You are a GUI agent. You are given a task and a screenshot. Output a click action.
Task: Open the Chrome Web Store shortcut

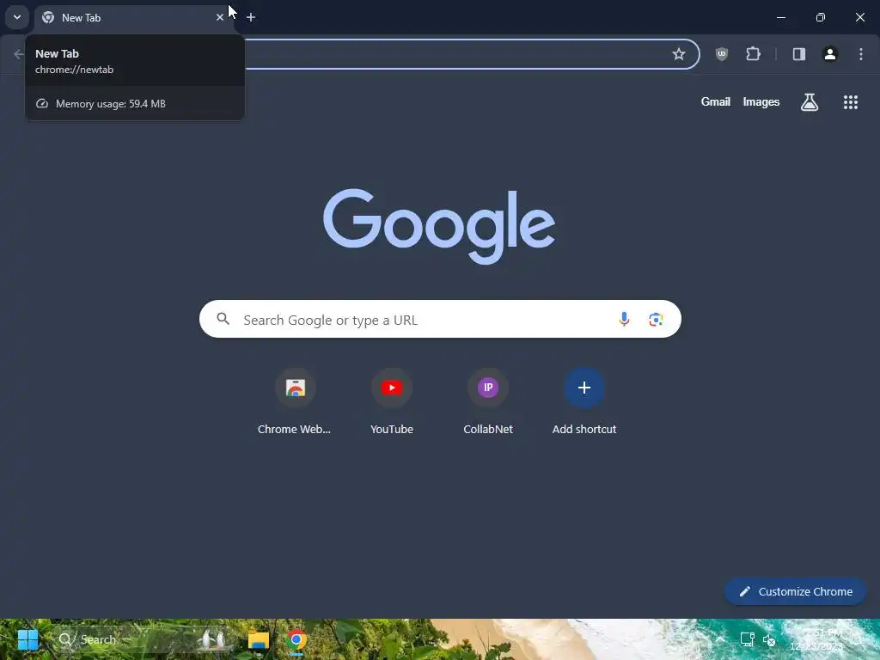pos(295,402)
